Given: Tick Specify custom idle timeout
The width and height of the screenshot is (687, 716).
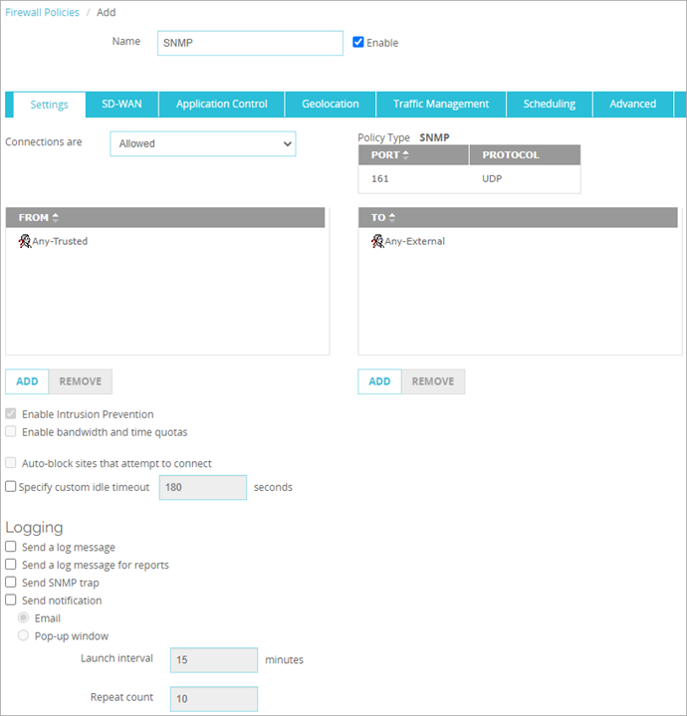Looking at the screenshot, I should (11, 487).
